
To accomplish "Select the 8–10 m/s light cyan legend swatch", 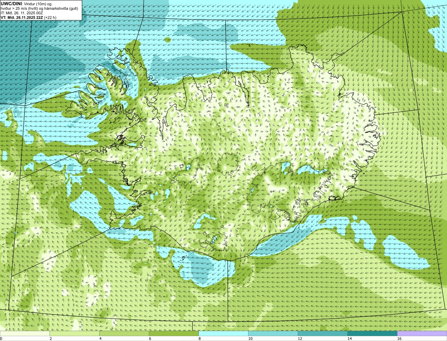I will click(x=223, y=334).
